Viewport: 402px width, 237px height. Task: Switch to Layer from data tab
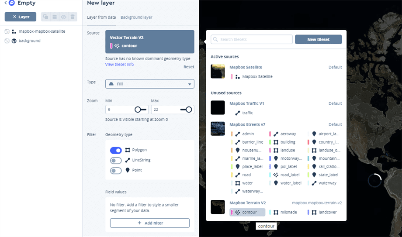coord(101,17)
